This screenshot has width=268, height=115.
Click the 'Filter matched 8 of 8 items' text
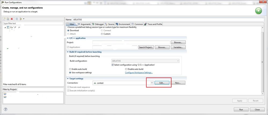click(15, 84)
